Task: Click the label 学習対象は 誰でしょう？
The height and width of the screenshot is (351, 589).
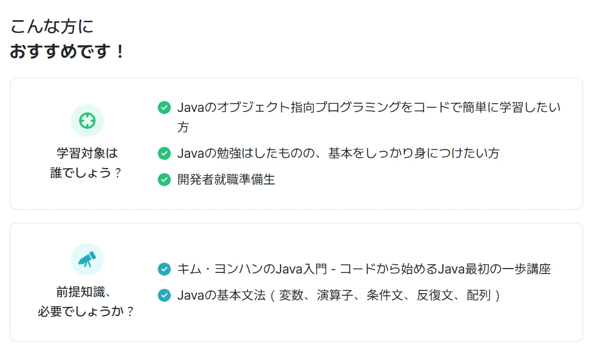Action: 87,163
